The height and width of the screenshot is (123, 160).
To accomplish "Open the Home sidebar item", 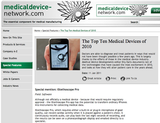I will pyautogui.click(x=17, y=31).
